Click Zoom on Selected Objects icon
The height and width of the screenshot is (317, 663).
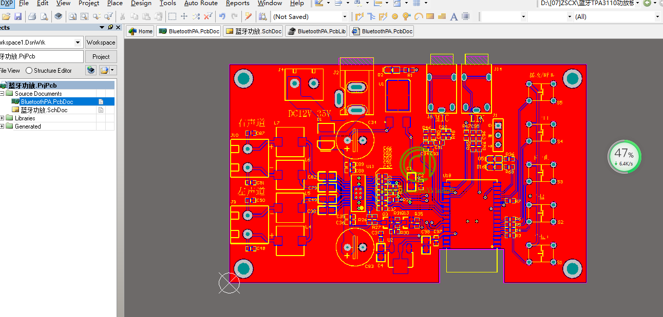click(96, 16)
